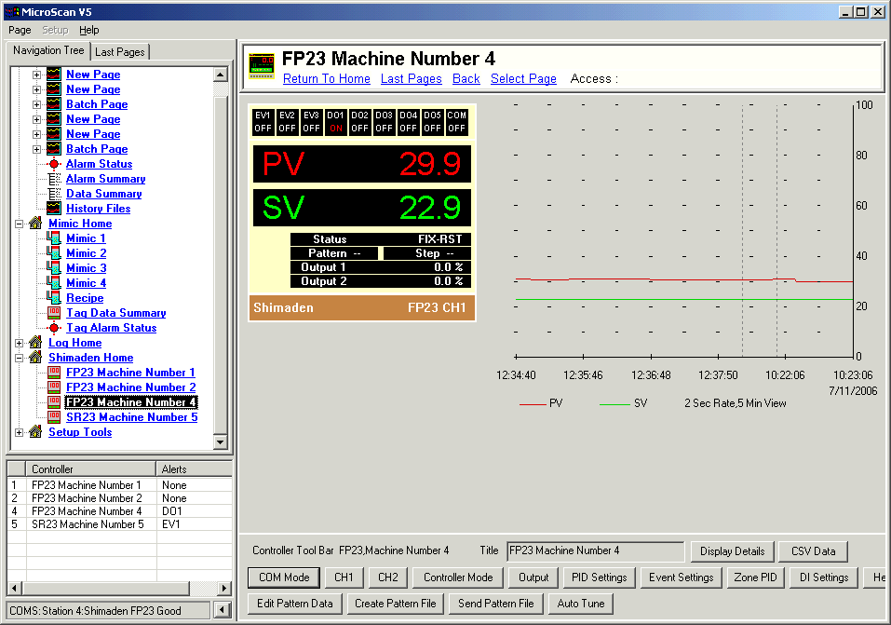Click the FP23 Machine Number 2 tree icon
891x625 pixels.
click(x=54, y=387)
